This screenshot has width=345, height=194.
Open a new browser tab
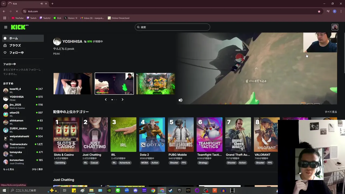[x=52, y=4]
